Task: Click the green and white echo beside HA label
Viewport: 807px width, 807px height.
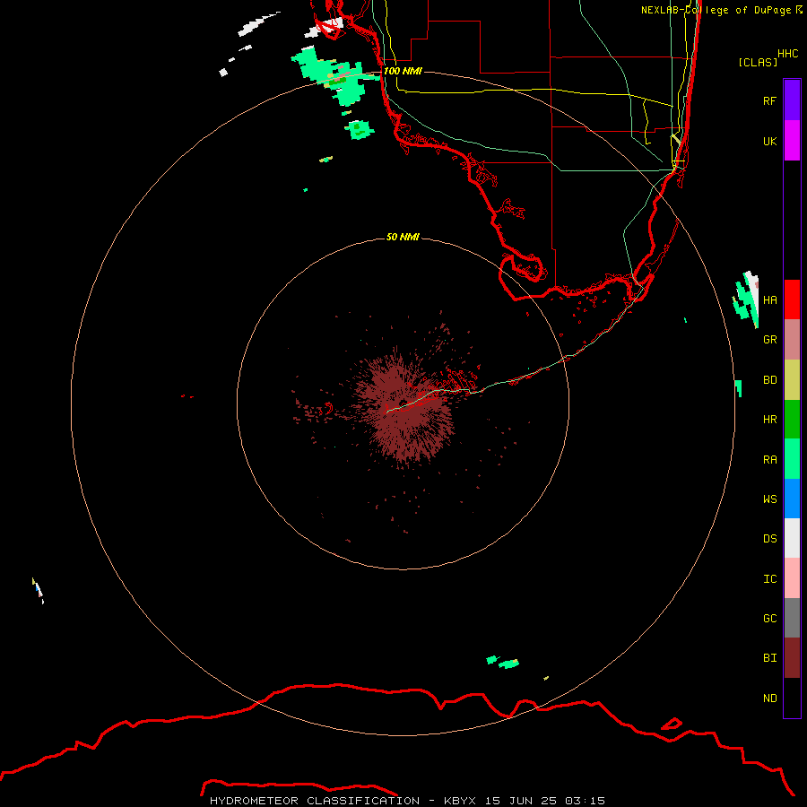Action: point(746,299)
